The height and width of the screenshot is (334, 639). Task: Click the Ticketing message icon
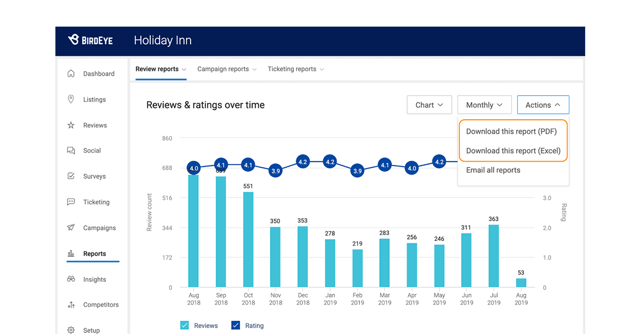pyautogui.click(x=71, y=202)
